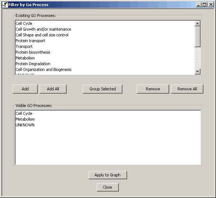Maximize the Filter by Go Process window
216x198 pixels.
coord(204,5)
